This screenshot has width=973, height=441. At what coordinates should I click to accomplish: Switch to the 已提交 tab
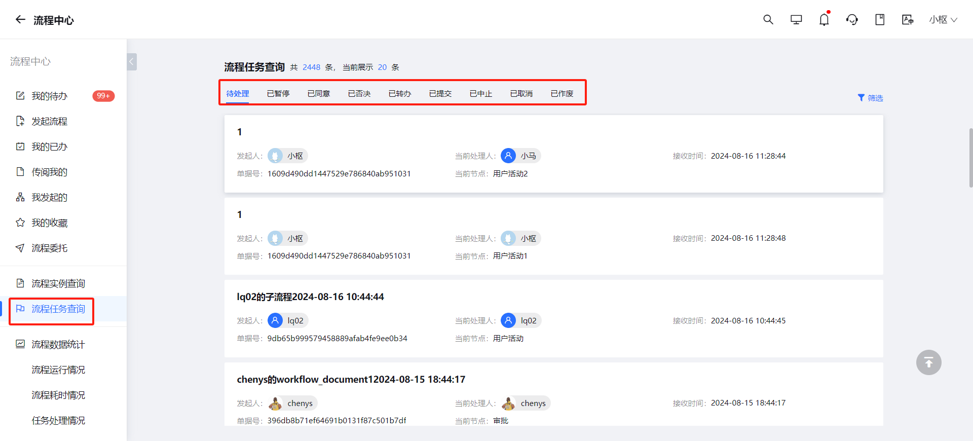(440, 94)
